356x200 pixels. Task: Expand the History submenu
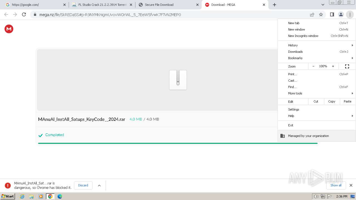(317, 45)
